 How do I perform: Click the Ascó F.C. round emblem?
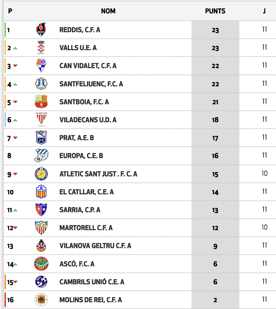pyautogui.click(x=41, y=264)
